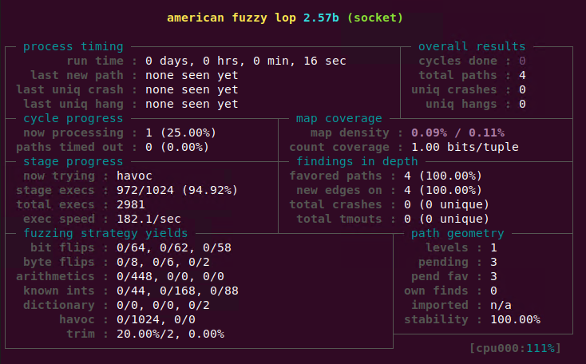
Task: Select the 'overall results' section header
Action: pyautogui.click(x=472, y=47)
